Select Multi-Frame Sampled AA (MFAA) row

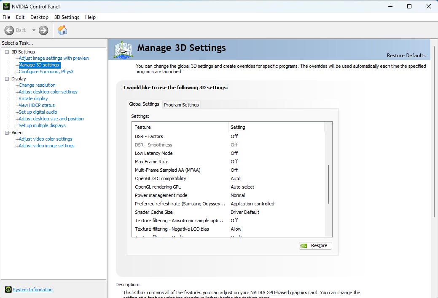pos(228,170)
